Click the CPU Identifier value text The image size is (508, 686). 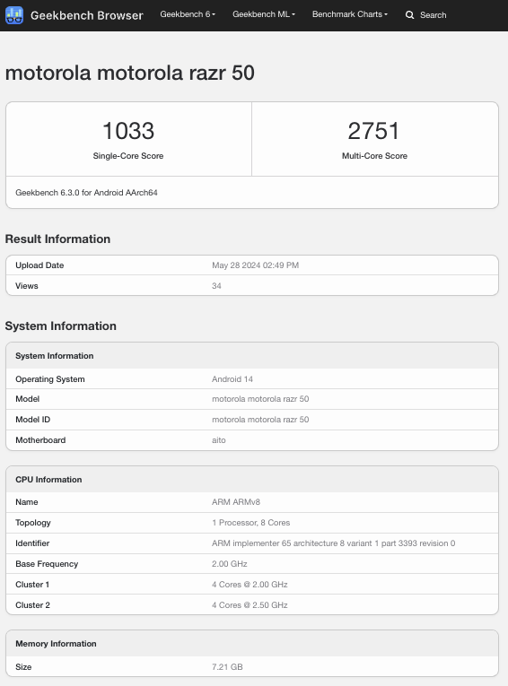[x=333, y=543]
